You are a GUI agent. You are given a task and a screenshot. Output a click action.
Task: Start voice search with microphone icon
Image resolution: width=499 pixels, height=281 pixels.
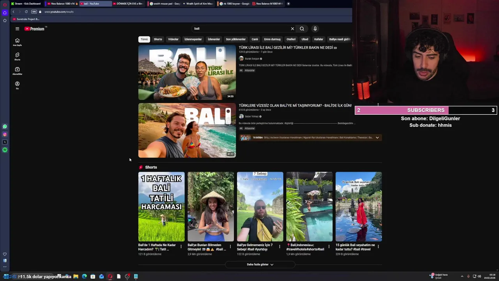click(315, 28)
